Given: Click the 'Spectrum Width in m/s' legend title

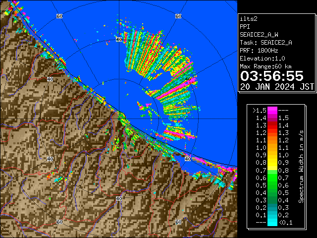Looking at the screenshot, I should click(x=301, y=167).
